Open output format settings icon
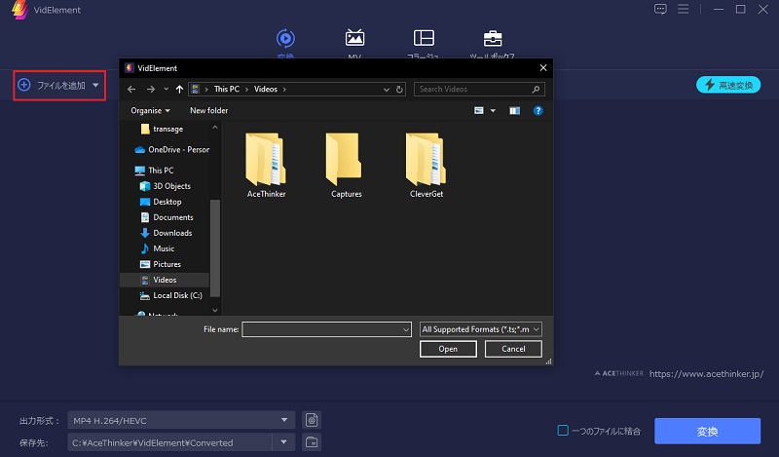The image size is (779, 457). (x=312, y=420)
